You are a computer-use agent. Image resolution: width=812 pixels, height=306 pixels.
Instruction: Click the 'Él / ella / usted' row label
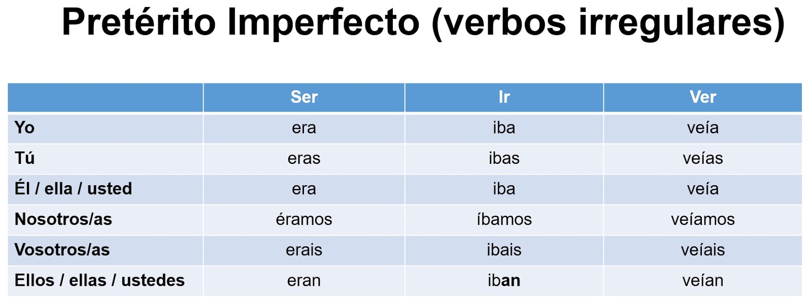pos(73,189)
